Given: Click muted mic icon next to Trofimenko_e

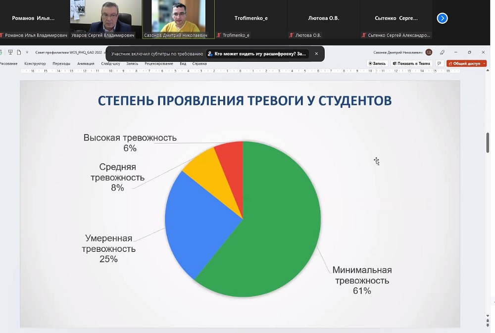Looking at the screenshot, I should 219,35.
